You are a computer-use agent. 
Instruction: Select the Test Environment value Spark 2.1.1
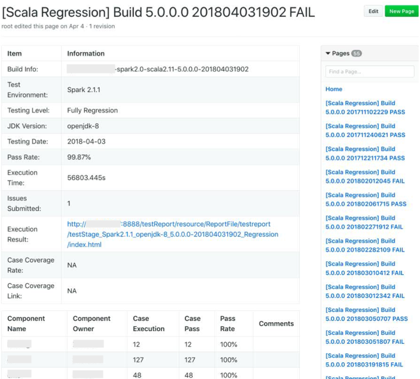click(84, 90)
